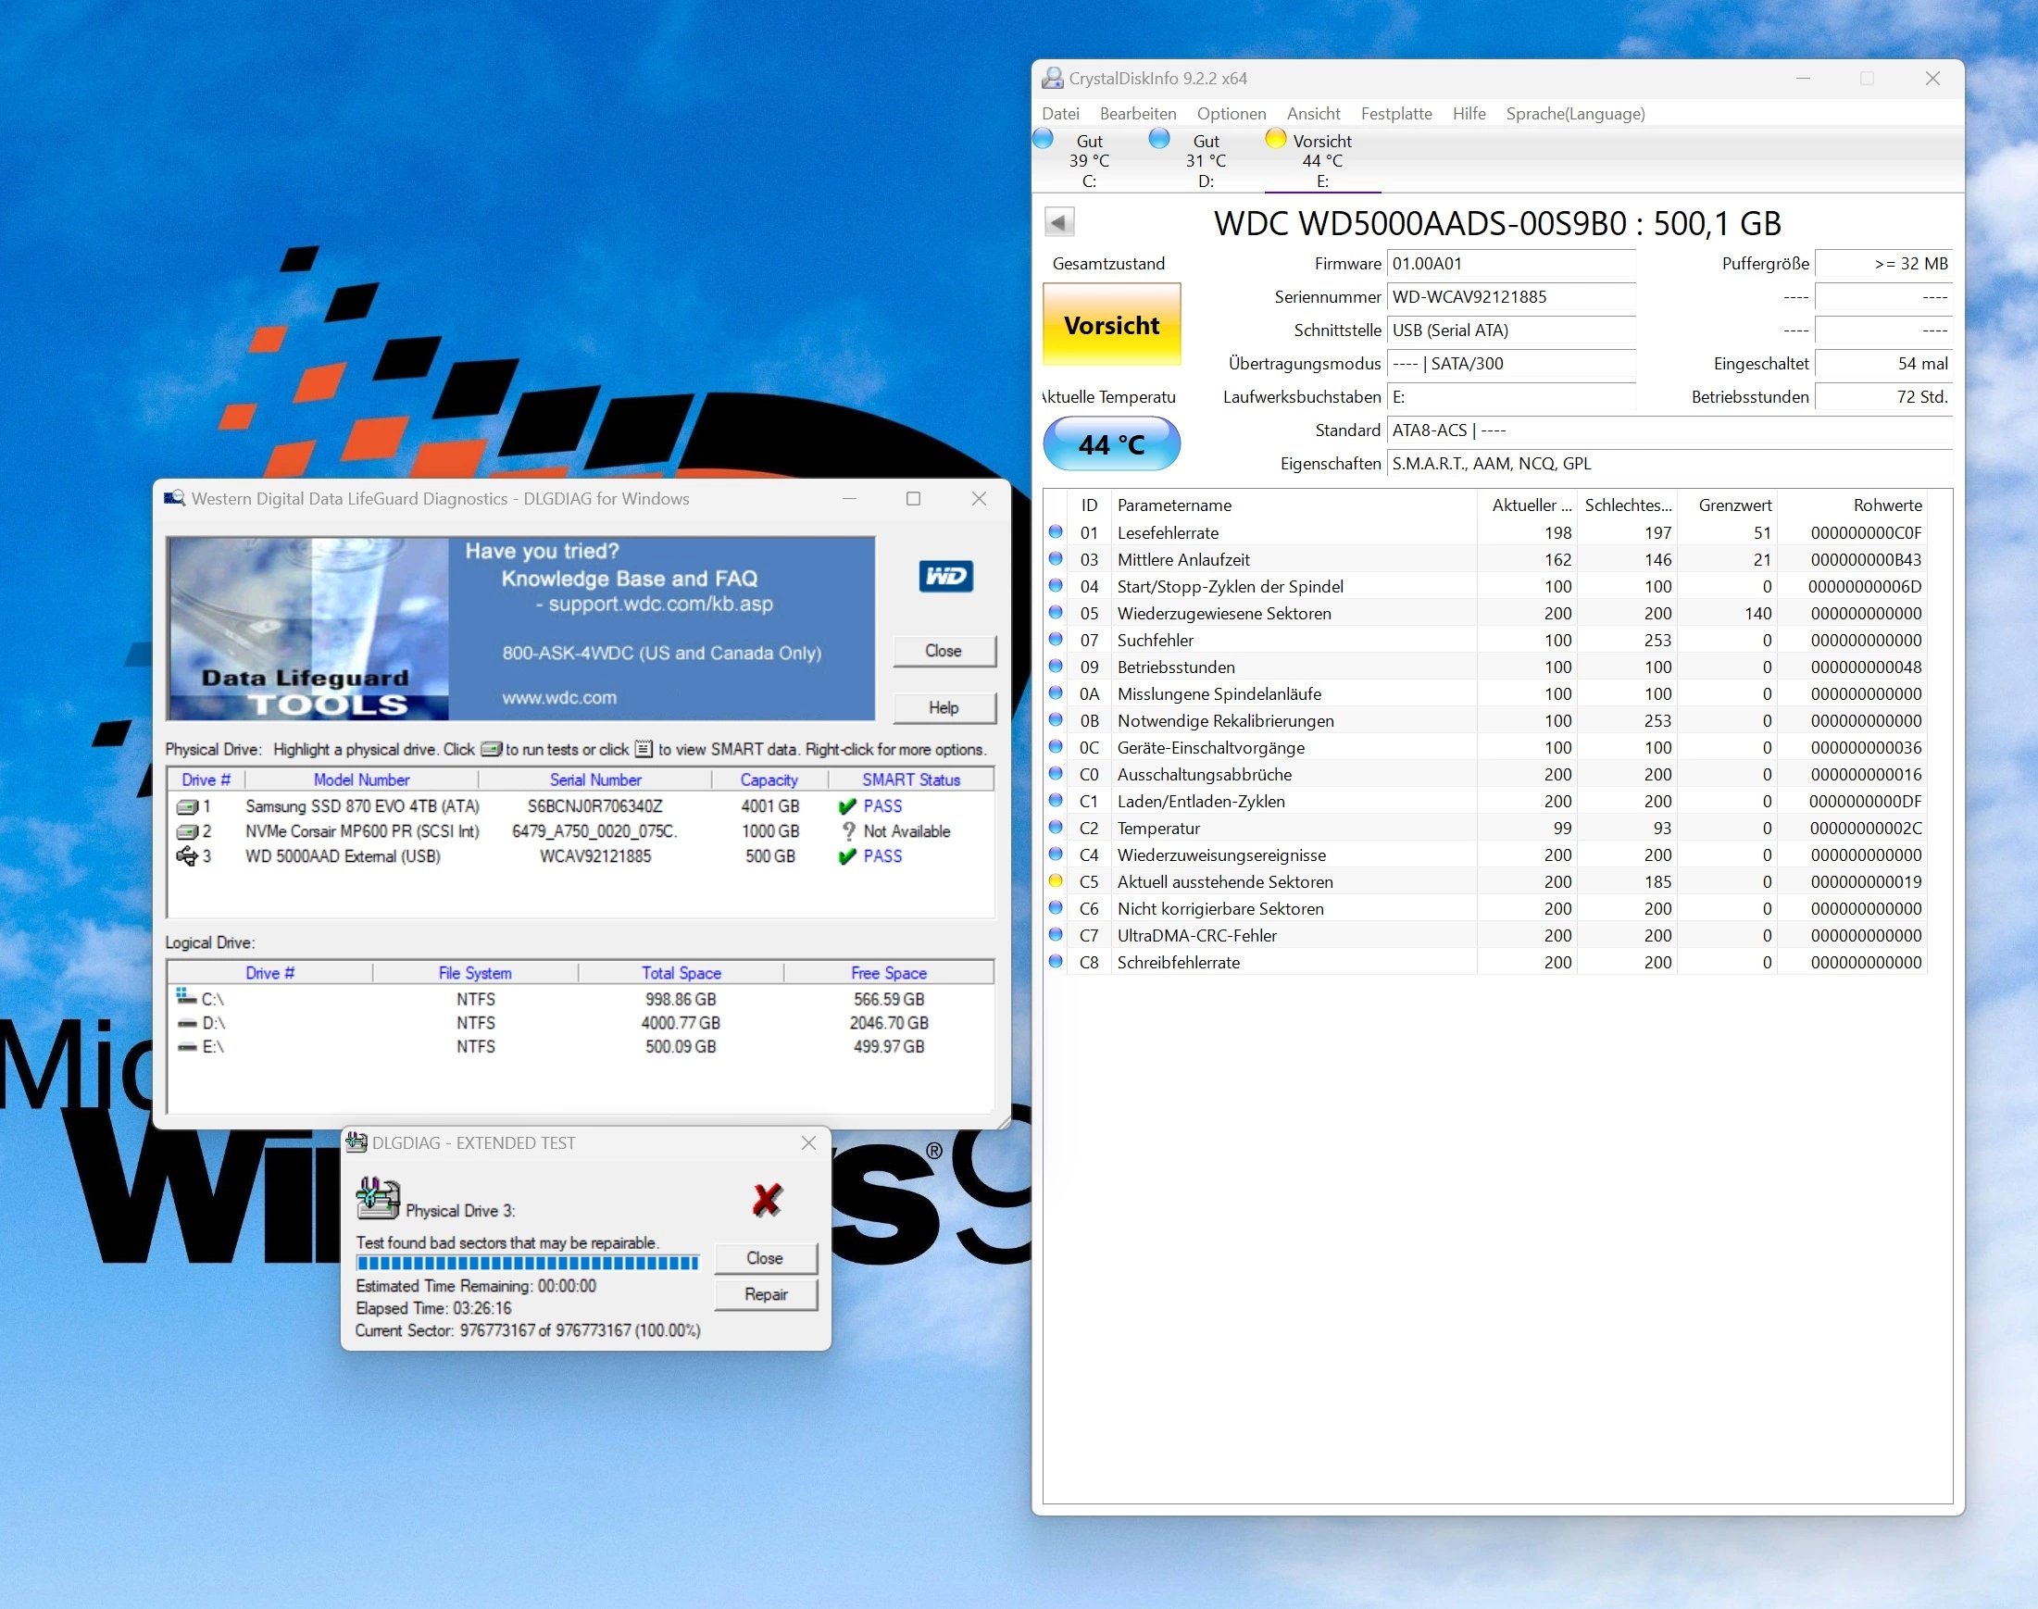
Task: Click the Serial Number column header
Action: (594, 780)
